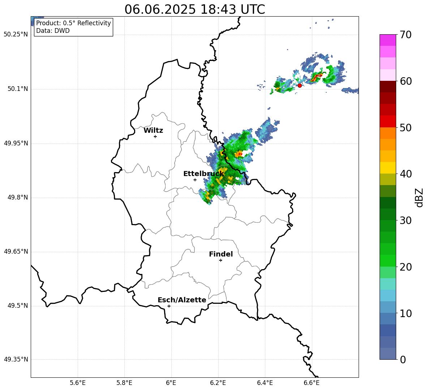
Task: Click the Findel station cross marker
Action: 221,260
